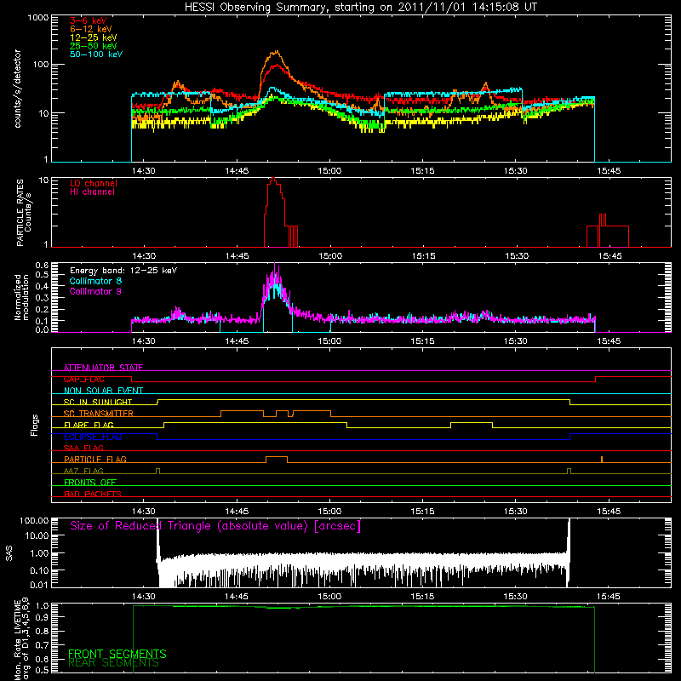Click the HI channel legend label
Viewport: 681px width, 681px height.
pos(92,192)
